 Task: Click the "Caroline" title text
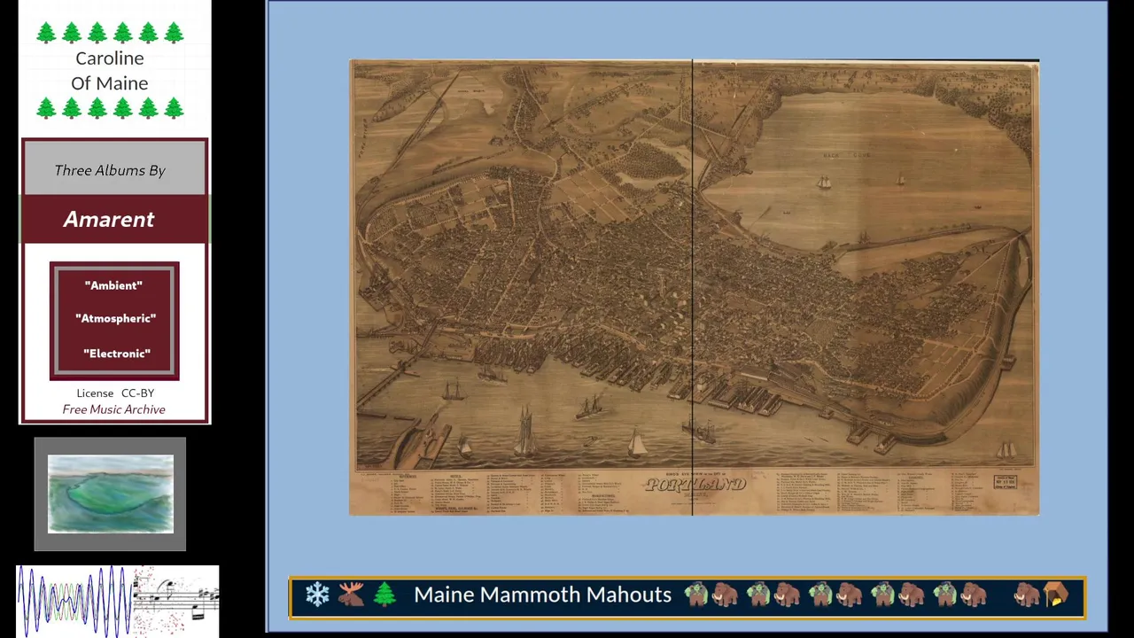110,58
